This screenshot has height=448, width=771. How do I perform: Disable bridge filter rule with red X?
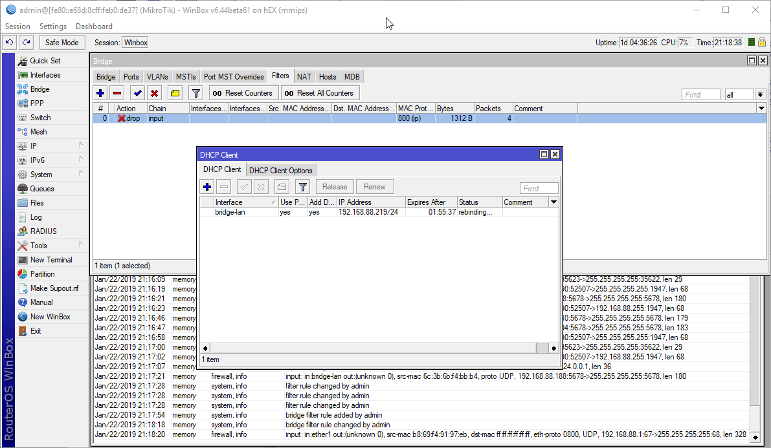tap(155, 93)
